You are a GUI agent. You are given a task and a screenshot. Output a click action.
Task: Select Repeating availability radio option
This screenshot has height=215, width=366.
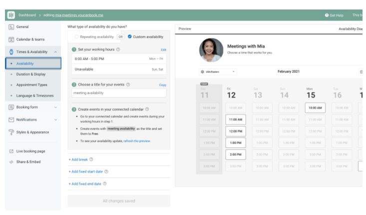coord(76,36)
